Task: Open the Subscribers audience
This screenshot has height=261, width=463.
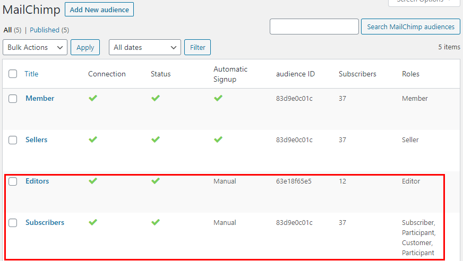Action: [45, 222]
